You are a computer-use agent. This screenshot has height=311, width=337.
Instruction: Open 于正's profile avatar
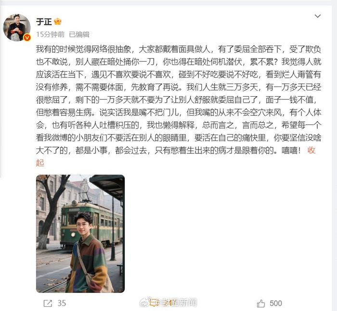[x=17, y=27]
